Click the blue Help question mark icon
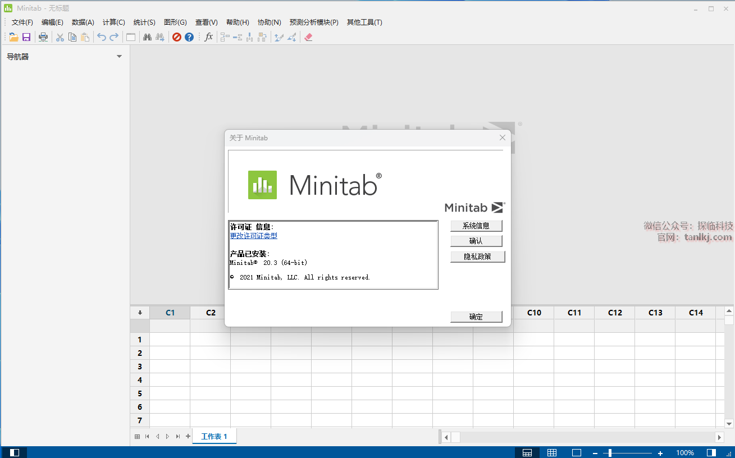This screenshot has width=735, height=458. (189, 37)
